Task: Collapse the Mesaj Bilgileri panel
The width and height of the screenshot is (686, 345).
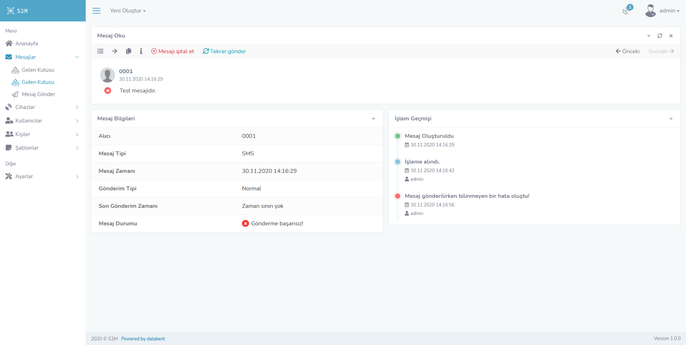Action: pyautogui.click(x=373, y=119)
